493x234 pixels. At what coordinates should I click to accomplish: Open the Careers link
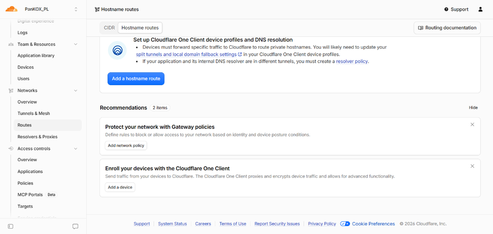coord(203,224)
